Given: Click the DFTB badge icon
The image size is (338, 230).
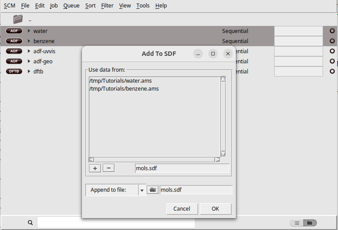Looking at the screenshot, I should 14,72.
